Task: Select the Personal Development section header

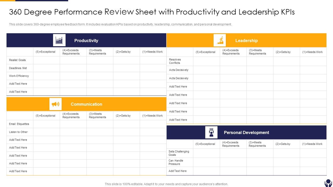Action: 246,132
